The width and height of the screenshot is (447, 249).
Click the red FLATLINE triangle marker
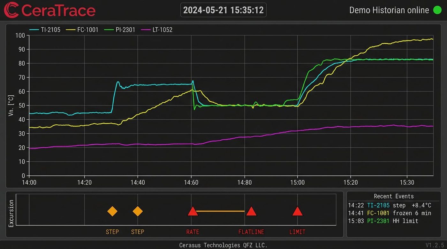(x=251, y=211)
